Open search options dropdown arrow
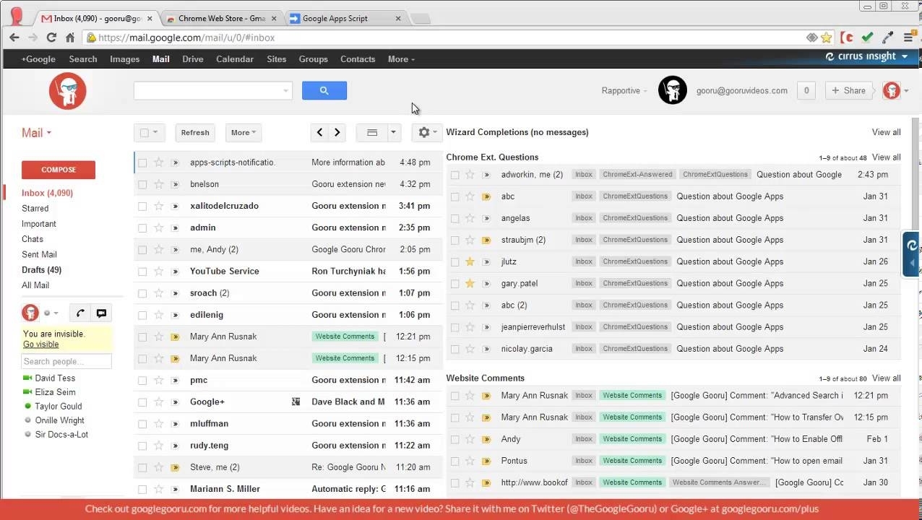This screenshot has width=922, height=520. [285, 90]
